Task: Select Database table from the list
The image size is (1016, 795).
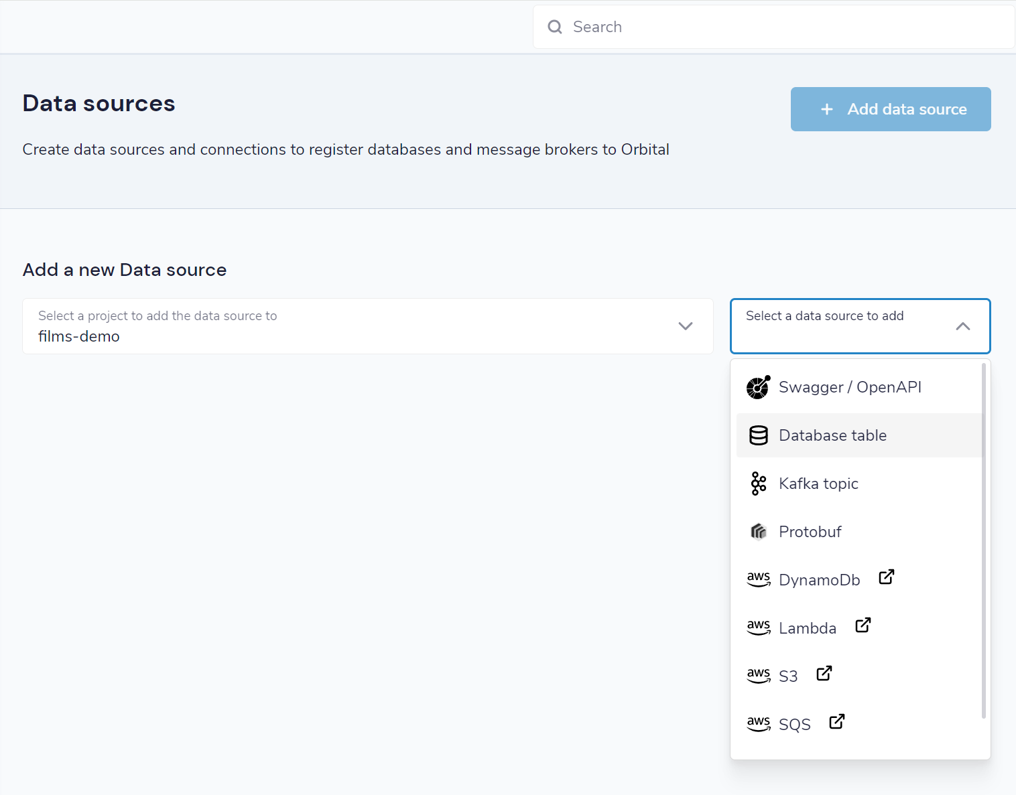Action: (860, 435)
